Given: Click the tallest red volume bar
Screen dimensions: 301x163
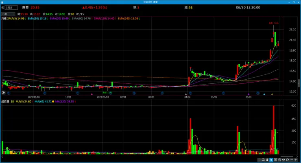Looking at the screenshot, I should pos(274,130).
